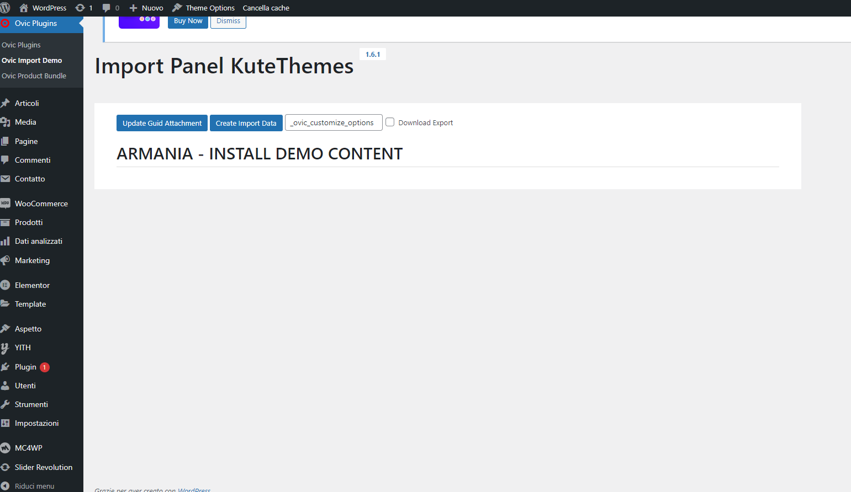Click the Dati analizzati bar chart icon
851x492 pixels.
[x=5, y=241]
